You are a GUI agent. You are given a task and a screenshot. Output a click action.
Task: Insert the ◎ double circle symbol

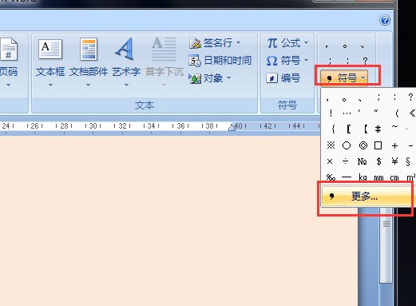pos(363,145)
